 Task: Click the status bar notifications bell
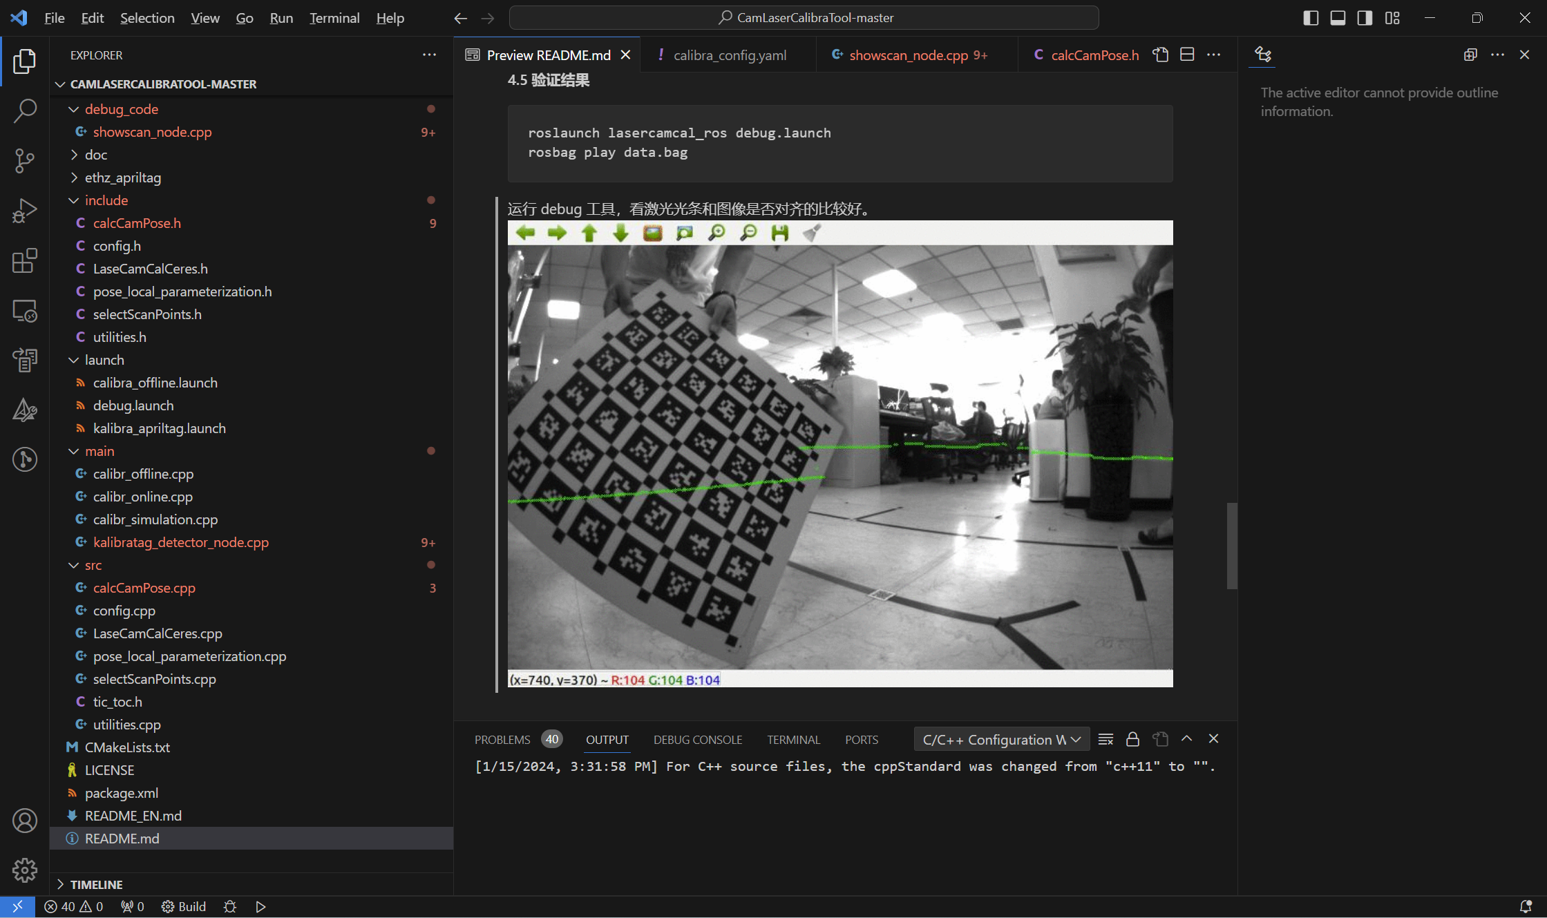(x=1526, y=906)
